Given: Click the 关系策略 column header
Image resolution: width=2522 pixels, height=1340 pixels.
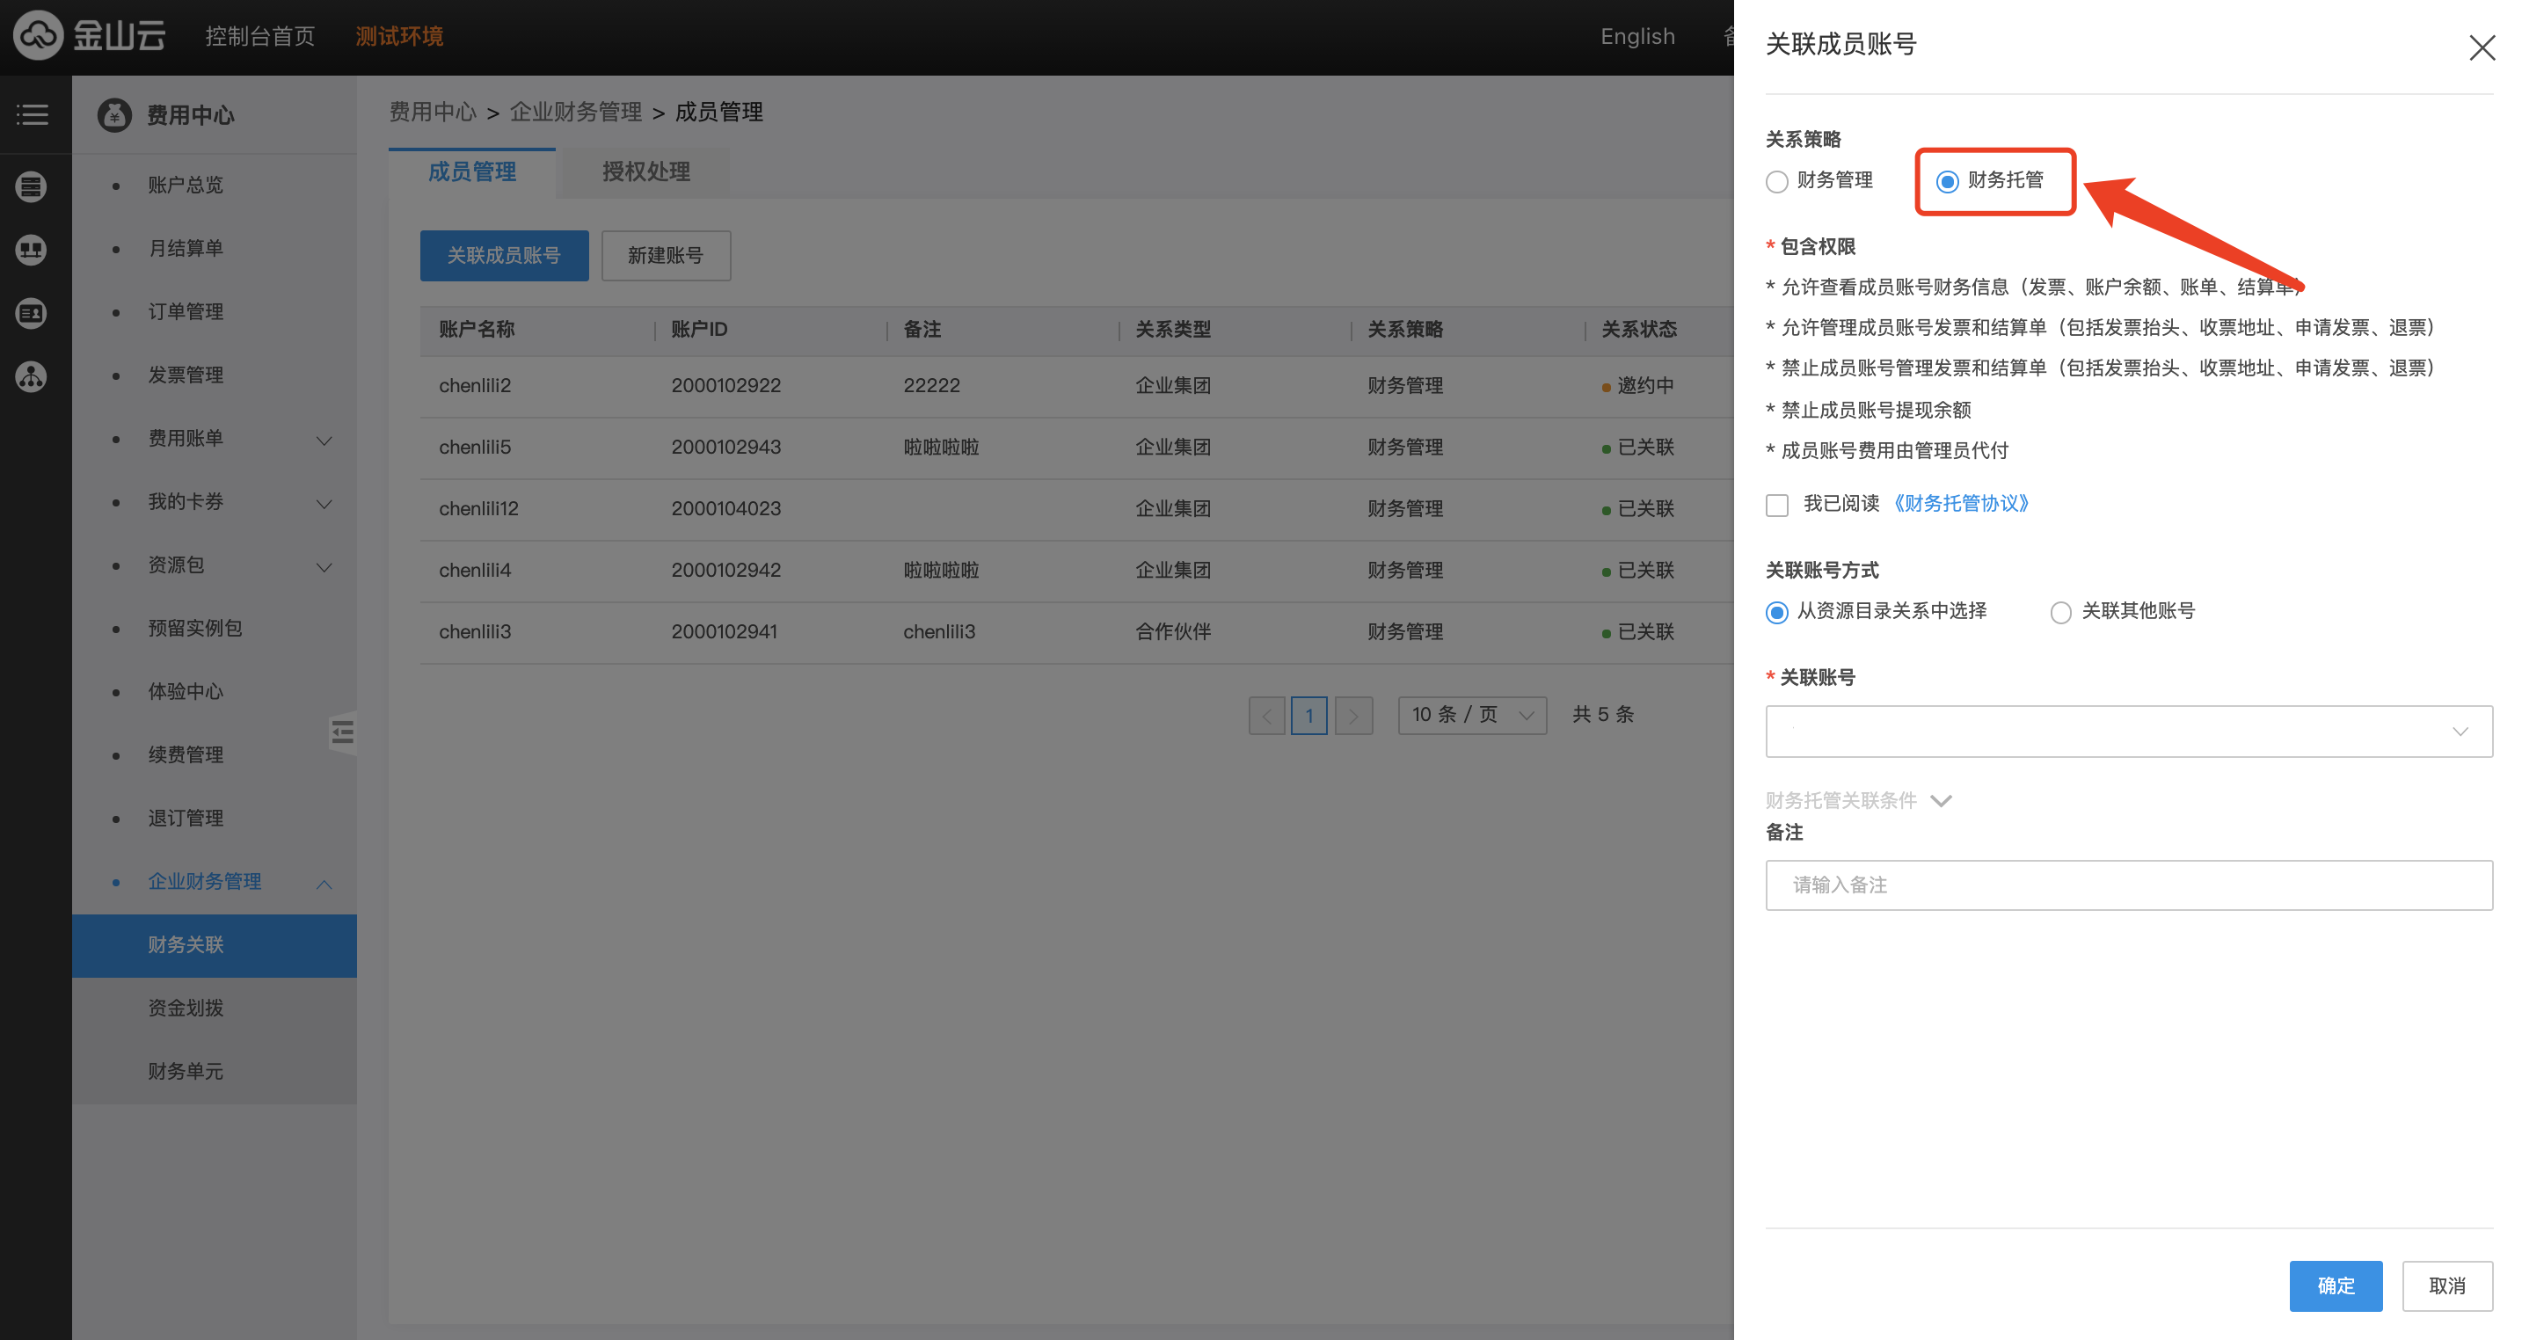Looking at the screenshot, I should (x=1405, y=329).
